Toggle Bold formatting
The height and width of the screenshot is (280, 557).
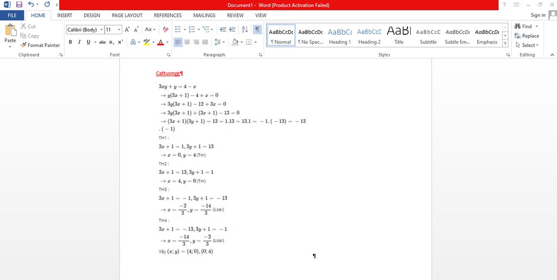click(70, 42)
